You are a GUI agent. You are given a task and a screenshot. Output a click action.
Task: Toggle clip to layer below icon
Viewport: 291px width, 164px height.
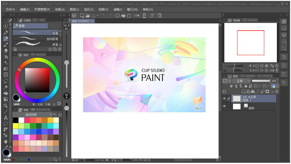tap(231, 86)
